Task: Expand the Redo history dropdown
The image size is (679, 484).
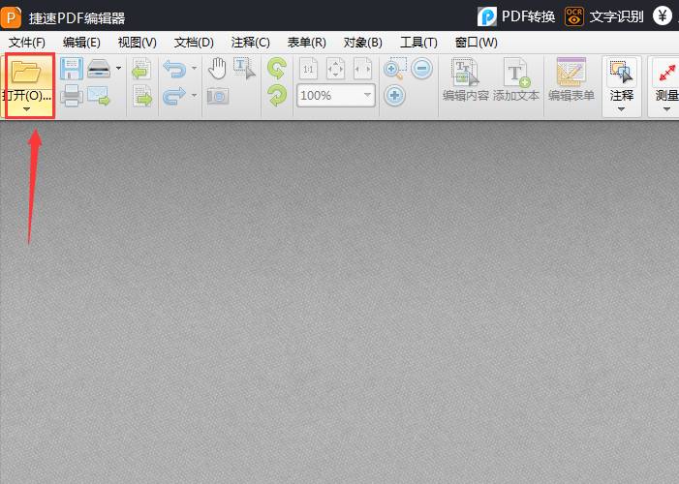Action: (x=194, y=95)
